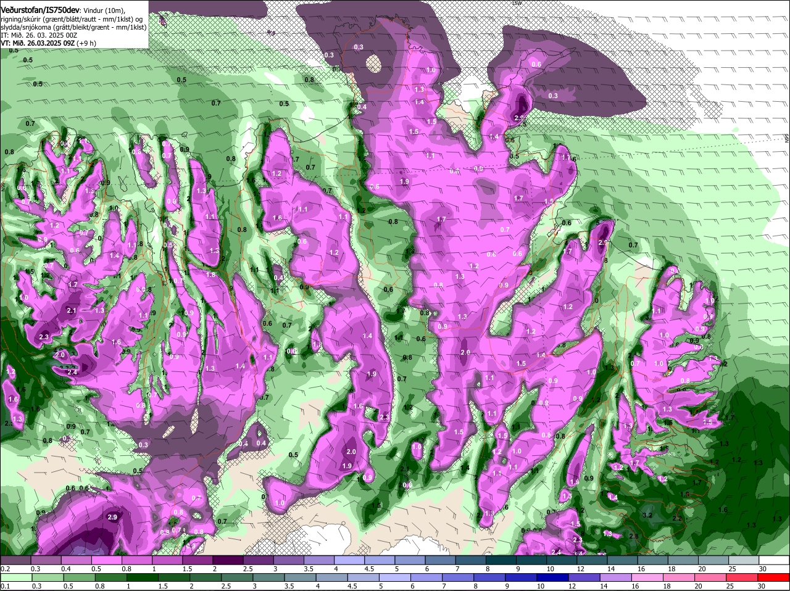Select the darkest green 1–1.5 lower scale swatch
Screen dimensions: 790x591
(x=142, y=577)
